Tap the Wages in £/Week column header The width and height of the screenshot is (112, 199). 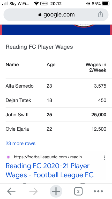[x=96, y=67]
